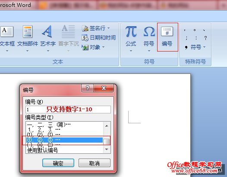Select the (1), (2), (3) number type
This screenshot has height=177, width=227.
pos(64,134)
